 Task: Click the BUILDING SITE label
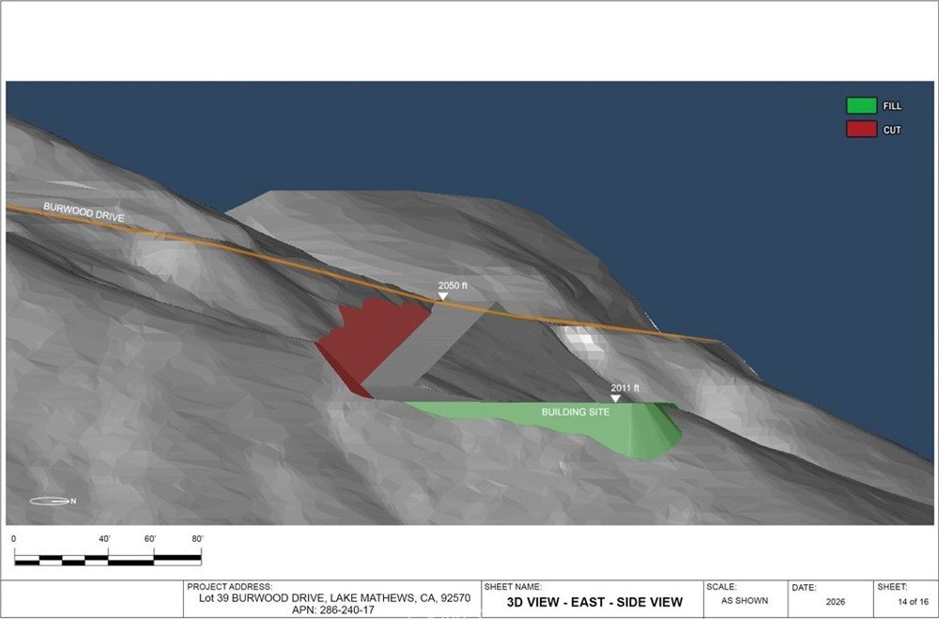click(576, 412)
